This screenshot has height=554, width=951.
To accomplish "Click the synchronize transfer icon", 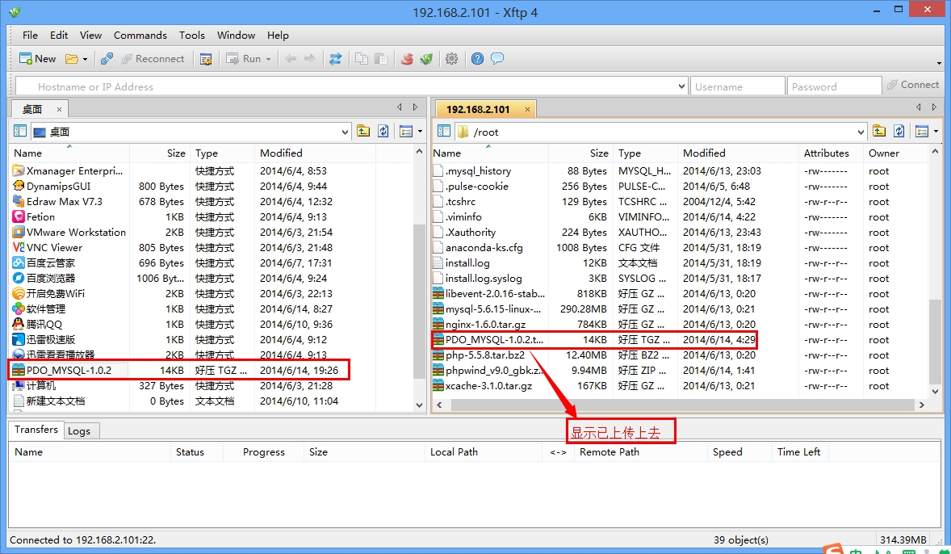I will [335, 59].
